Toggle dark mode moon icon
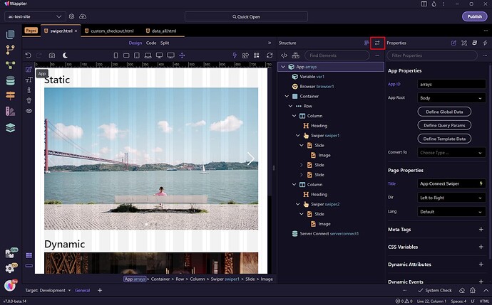 pyautogui.click(x=65, y=55)
